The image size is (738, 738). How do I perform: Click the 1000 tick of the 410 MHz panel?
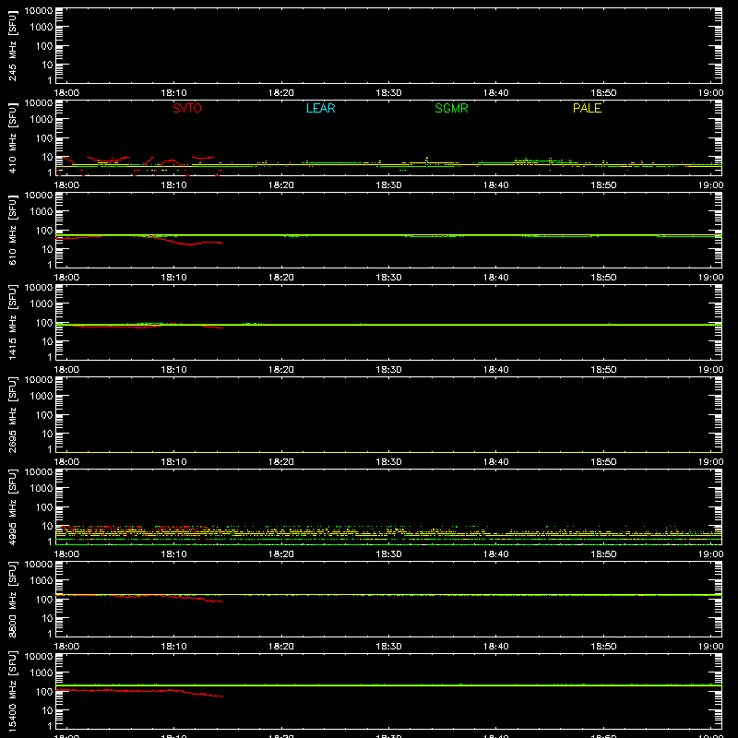point(42,120)
